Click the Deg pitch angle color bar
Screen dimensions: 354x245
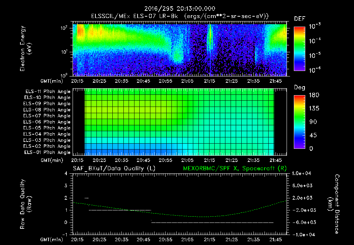click(x=299, y=122)
